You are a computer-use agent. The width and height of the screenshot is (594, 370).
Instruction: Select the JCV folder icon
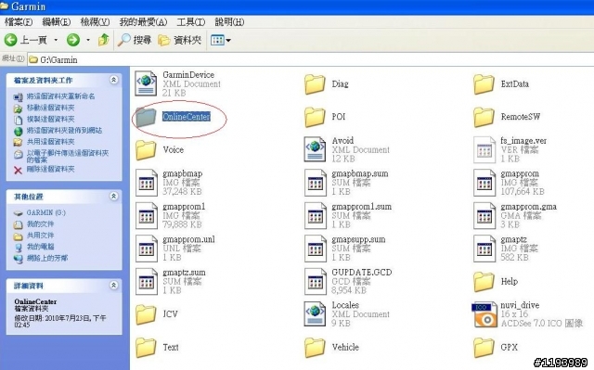point(146,314)
